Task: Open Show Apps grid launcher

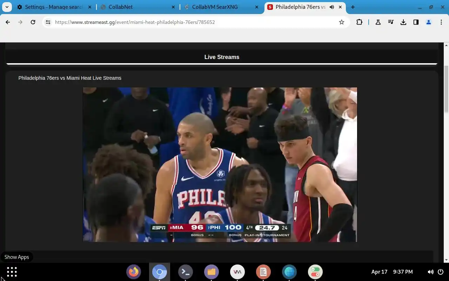Action: click(x=12, y=272)
